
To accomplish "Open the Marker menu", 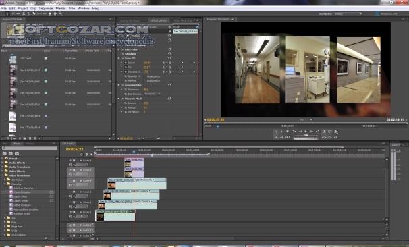I will [61, 9].
